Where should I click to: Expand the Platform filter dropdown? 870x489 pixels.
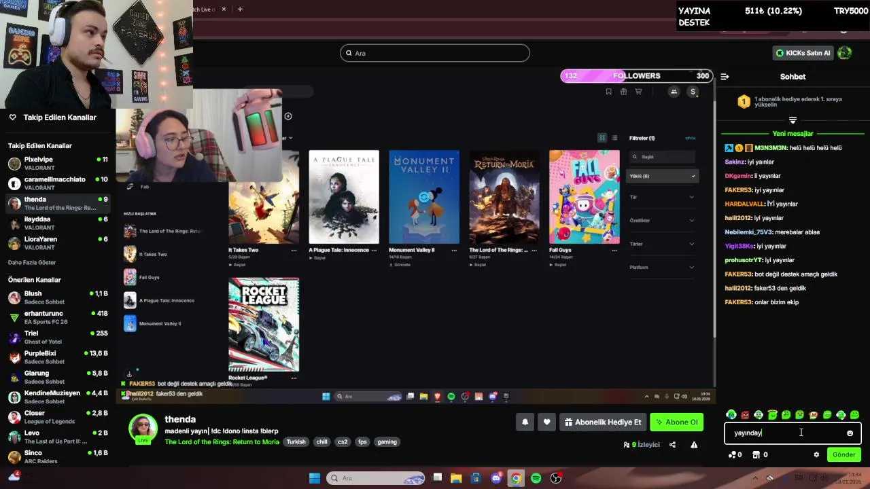coord(662,267)
